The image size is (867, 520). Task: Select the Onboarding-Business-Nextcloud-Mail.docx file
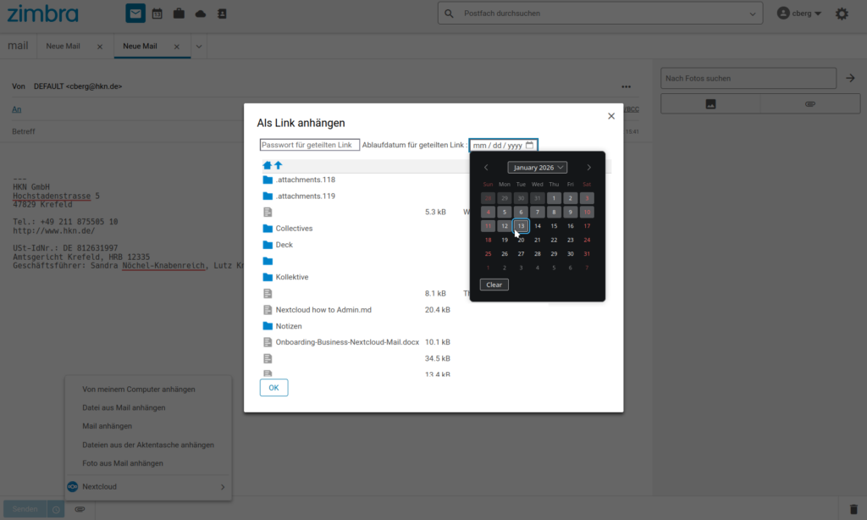pos(347,342)
